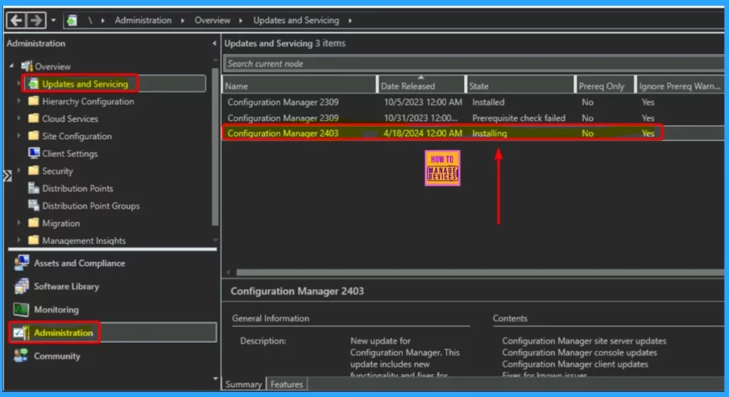Expand the Management Insights node
The width and height of the screenshot is (729, 397).
point(19,240)
